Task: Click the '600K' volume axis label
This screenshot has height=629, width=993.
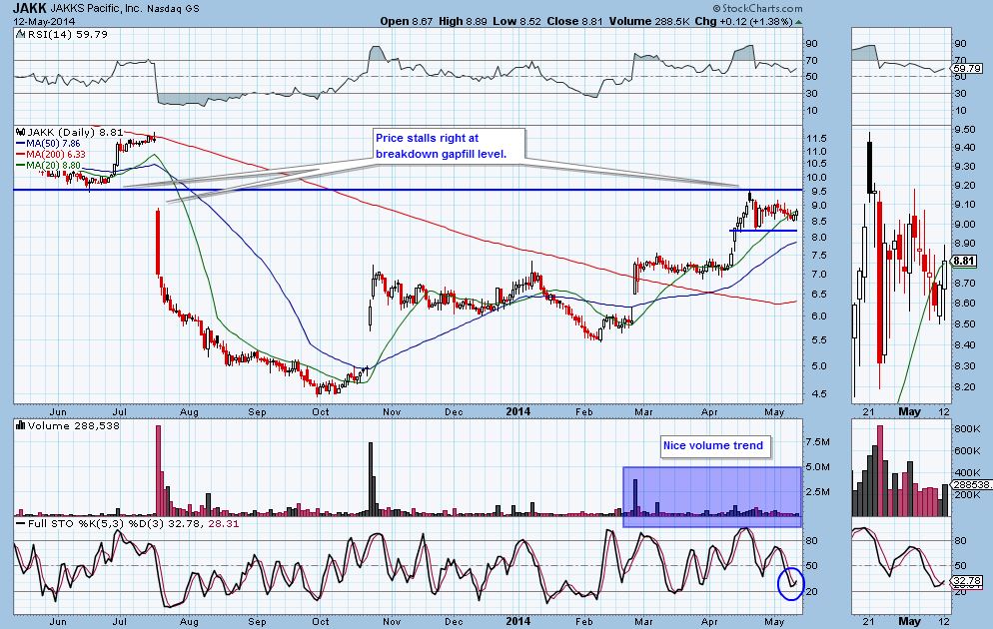Action: (x=968, y=451)
